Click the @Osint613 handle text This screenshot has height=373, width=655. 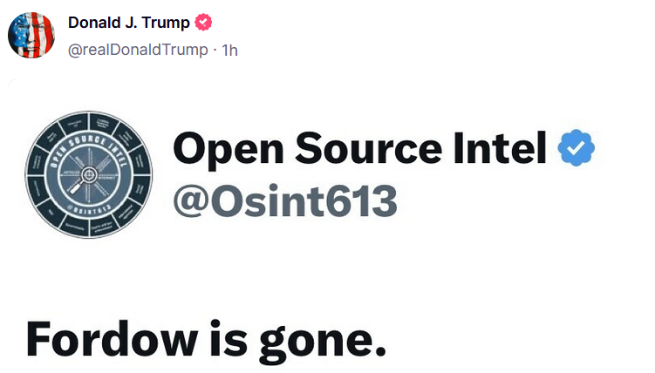tap(285, 201)
